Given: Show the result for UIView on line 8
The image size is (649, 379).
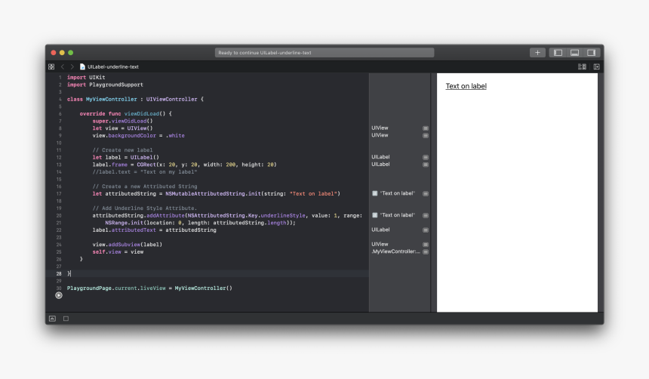Looking at the screenshot, I should (x=426, y=128).
